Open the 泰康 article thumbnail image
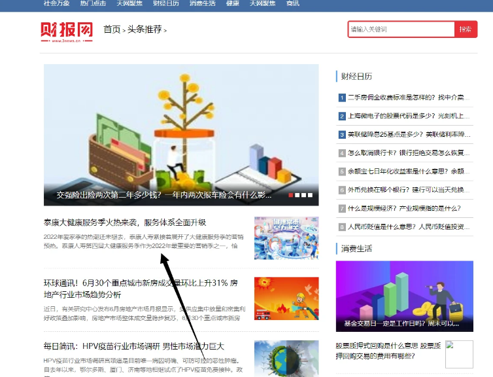Image resolution: width=493 pixels, height=377 pixels. [x=286, y=238]
